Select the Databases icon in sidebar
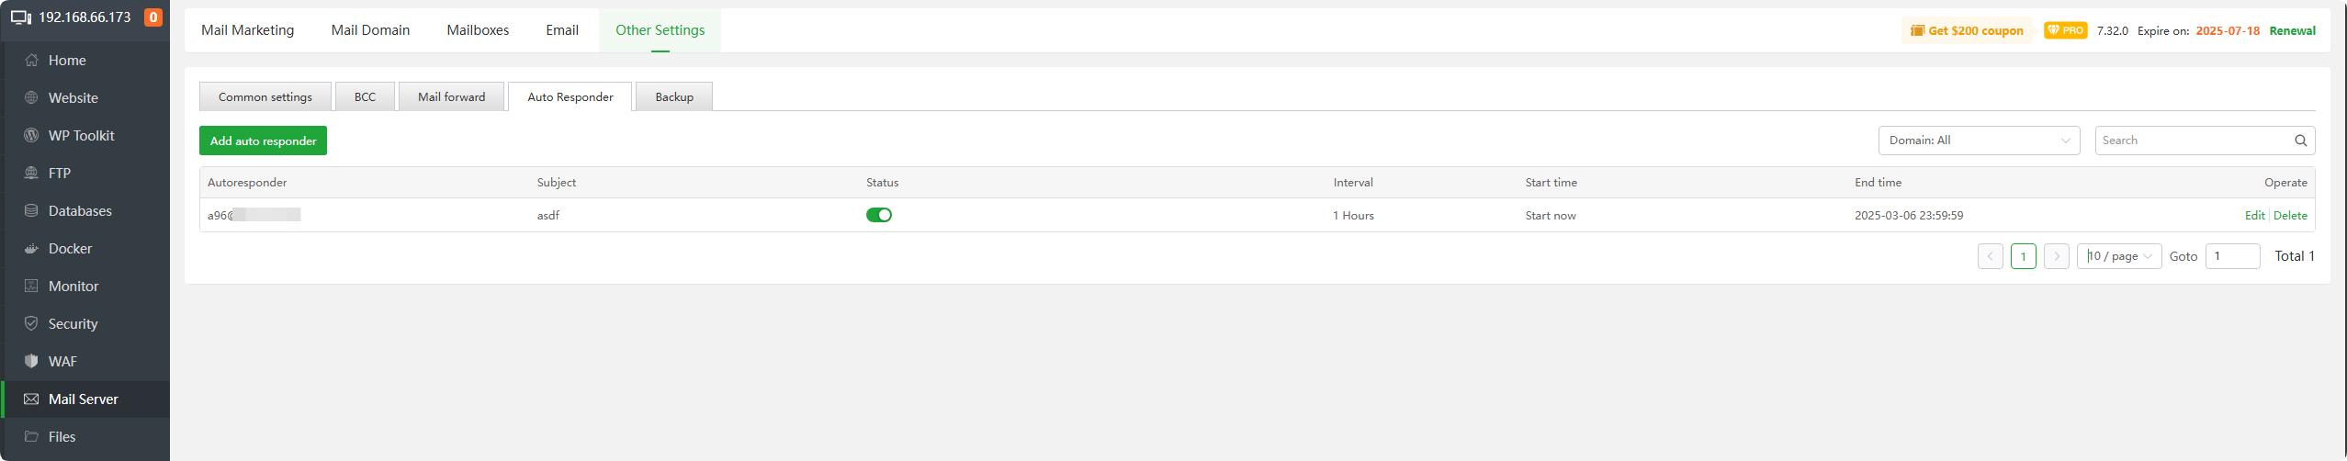Screen dimensions: 2347x461 point(31,211)
